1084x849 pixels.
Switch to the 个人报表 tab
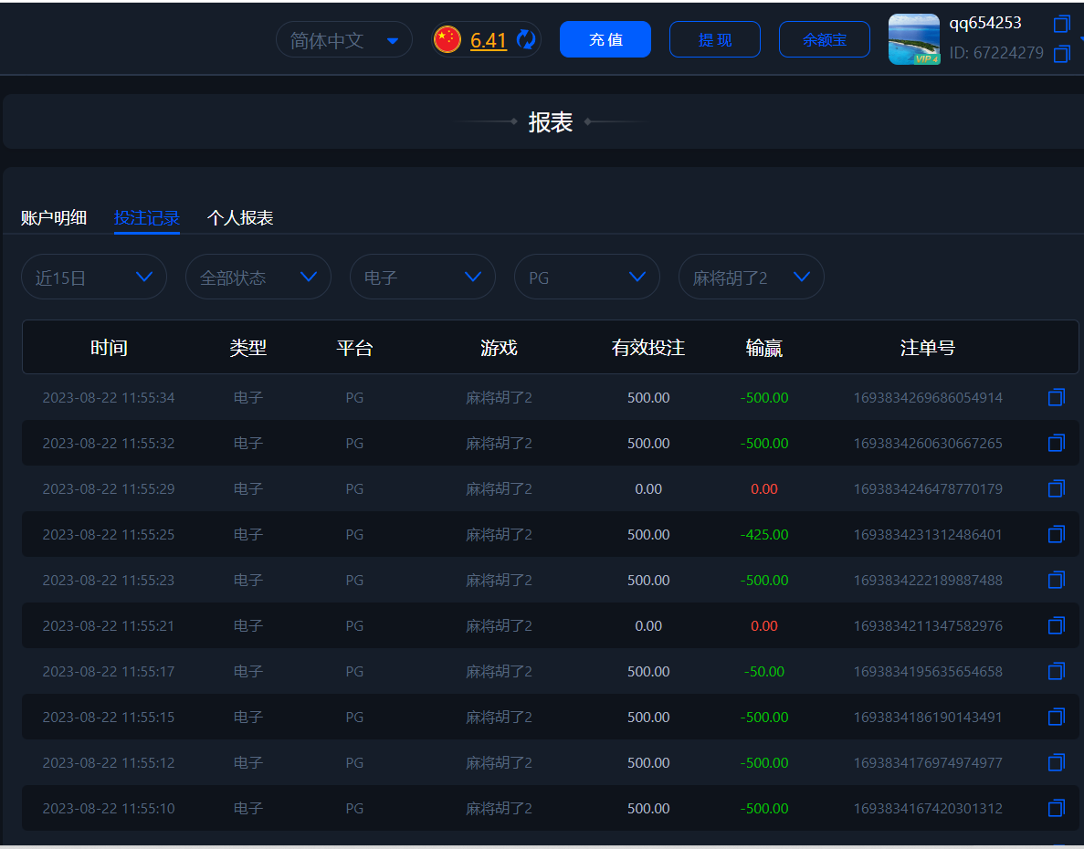240,217
